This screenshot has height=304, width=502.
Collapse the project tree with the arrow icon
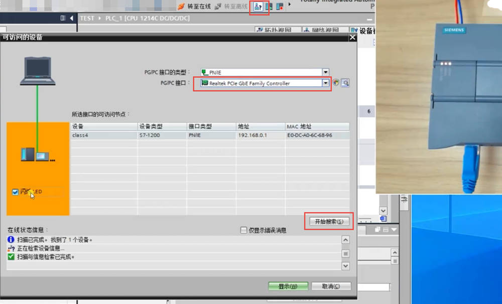(71, 18)
